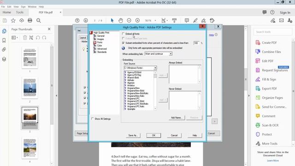Rotate page counterclockwise in thumbnails panel
This screenshot has height=166, width=295.
[38, 38]
